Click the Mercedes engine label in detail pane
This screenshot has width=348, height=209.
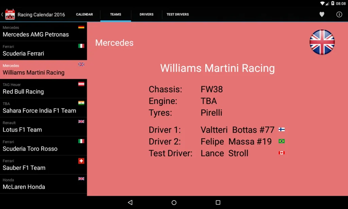[114, 43]
